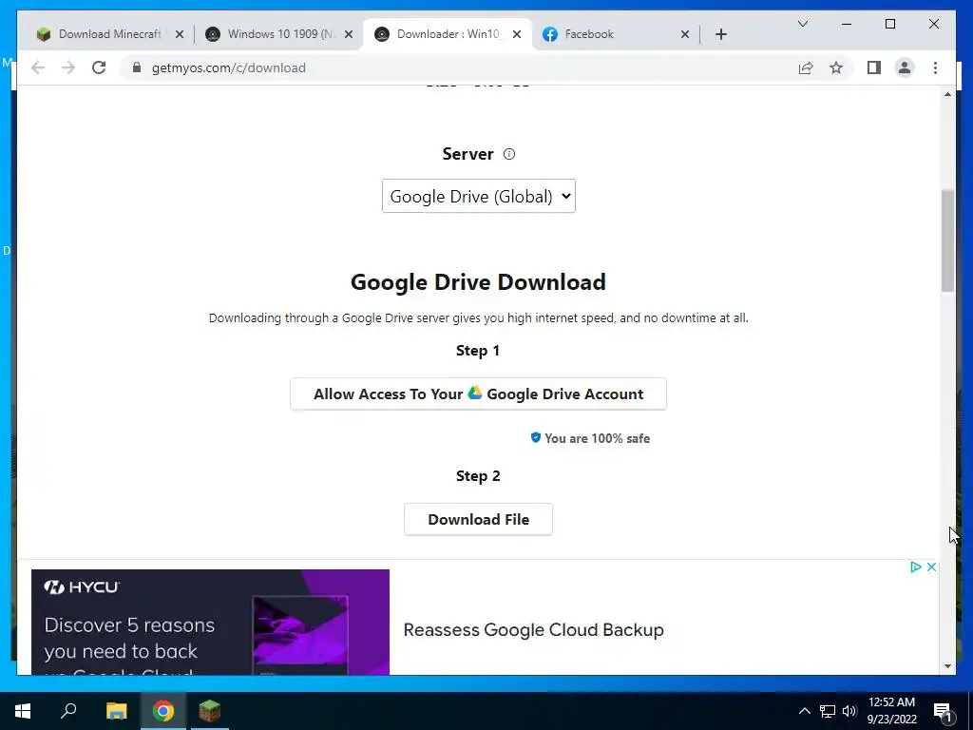
Task: Close the HYCU advertisement
Action: click(x=931, y=567)
